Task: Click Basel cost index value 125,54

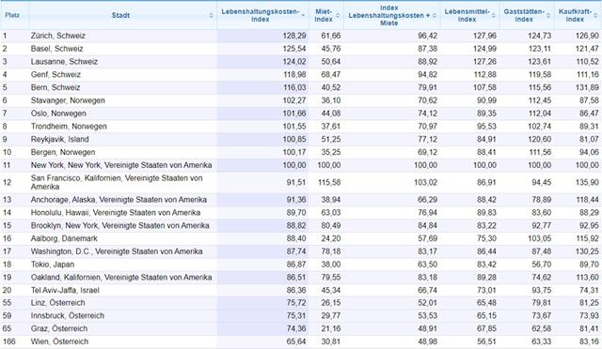Action: tap(294, 49)
